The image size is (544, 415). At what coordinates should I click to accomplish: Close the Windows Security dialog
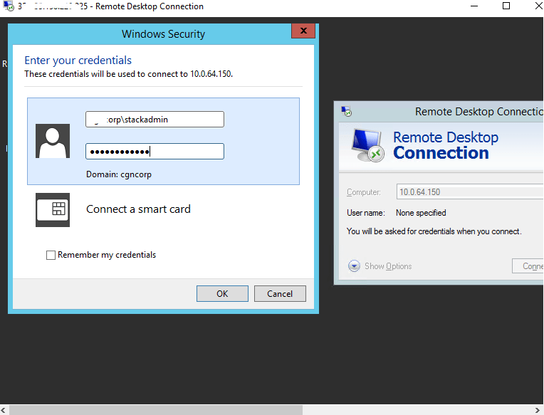point(303,32)
